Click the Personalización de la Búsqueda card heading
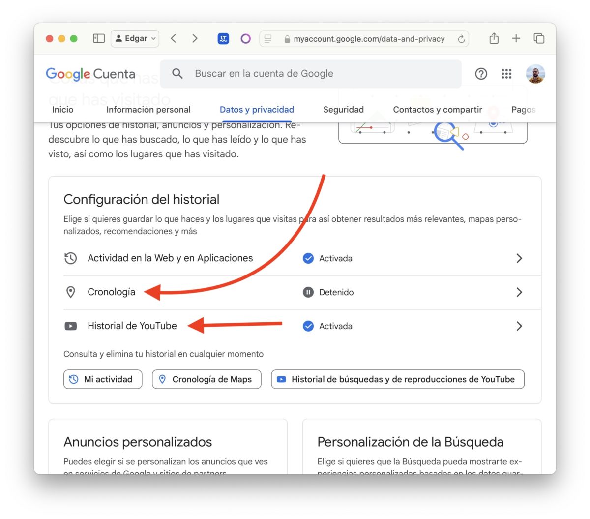Viewport: 590px width, 519px height. [411, 442]
